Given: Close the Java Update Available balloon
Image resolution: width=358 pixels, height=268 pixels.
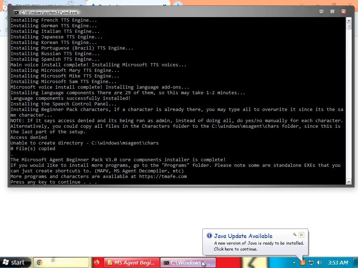Looking at the screenshot, I should click(301, 235).
